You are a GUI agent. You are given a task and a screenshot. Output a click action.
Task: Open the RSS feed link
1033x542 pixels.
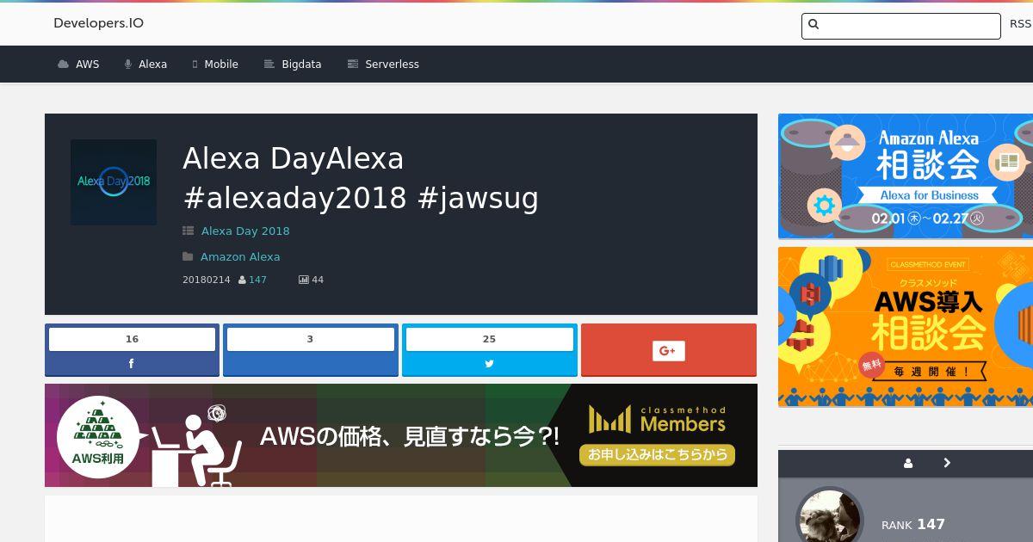[x=1020, y=24]
